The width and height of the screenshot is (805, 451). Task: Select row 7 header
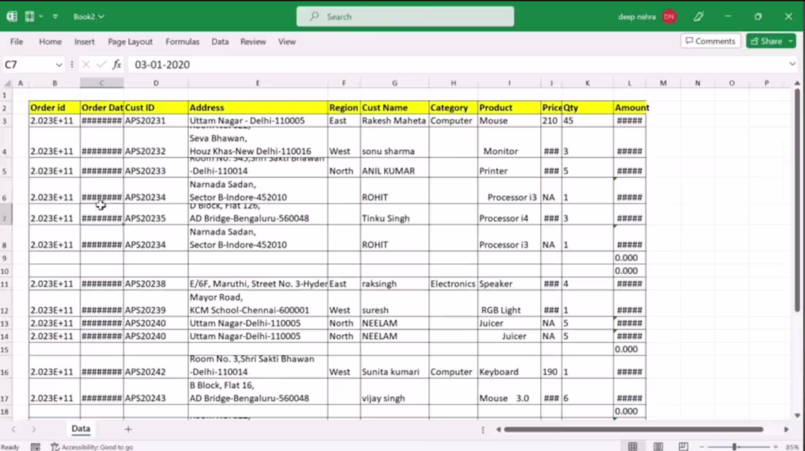[x=4, y=219]
